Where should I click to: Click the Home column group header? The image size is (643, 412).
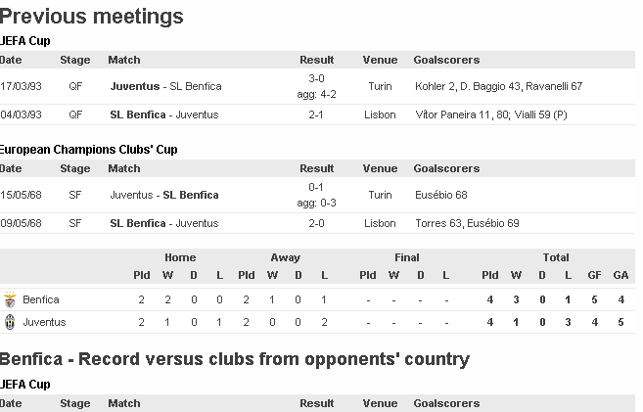[180, 257]
